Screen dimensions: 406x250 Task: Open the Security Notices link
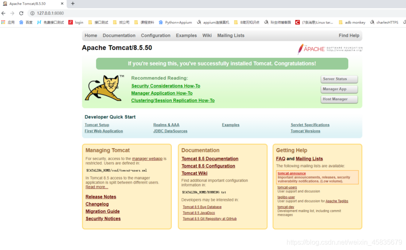tap(103, 219)
